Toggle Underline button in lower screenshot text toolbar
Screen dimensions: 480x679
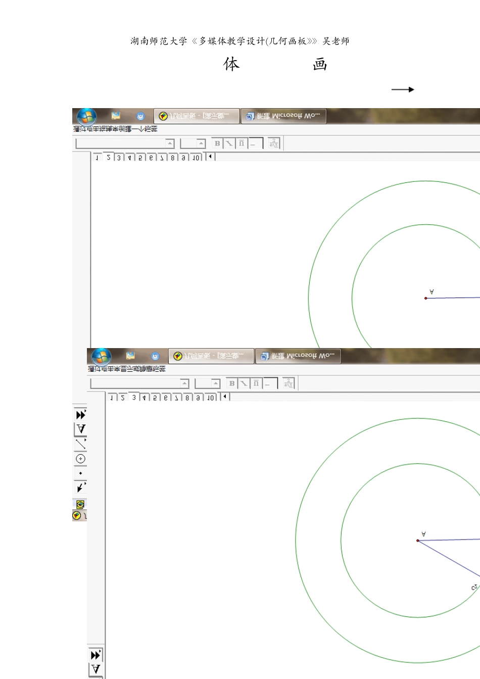[x=256, y=383]
